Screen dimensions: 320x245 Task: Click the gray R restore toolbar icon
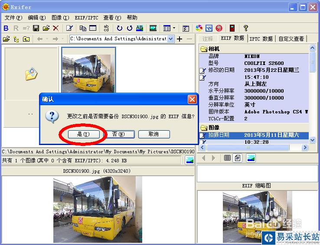16,28
